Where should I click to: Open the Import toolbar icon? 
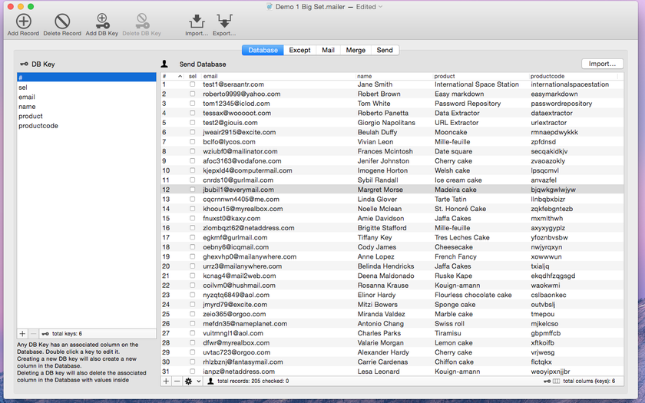[x=197, y=21]
